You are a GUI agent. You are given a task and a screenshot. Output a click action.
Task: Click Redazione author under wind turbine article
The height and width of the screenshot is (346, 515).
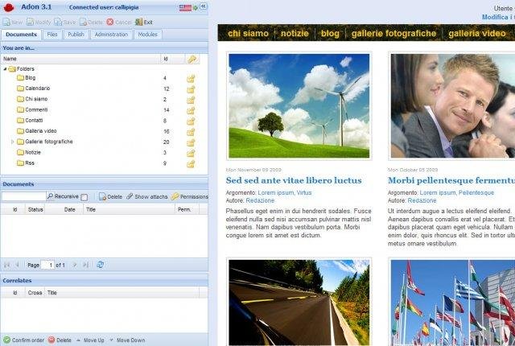[260, 200]
